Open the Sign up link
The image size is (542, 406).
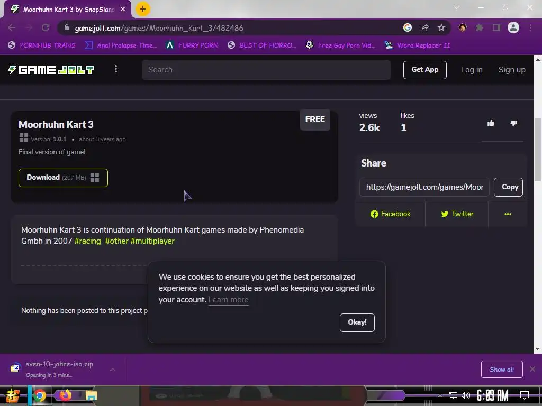pyautogui.click(x=512, y=70)
